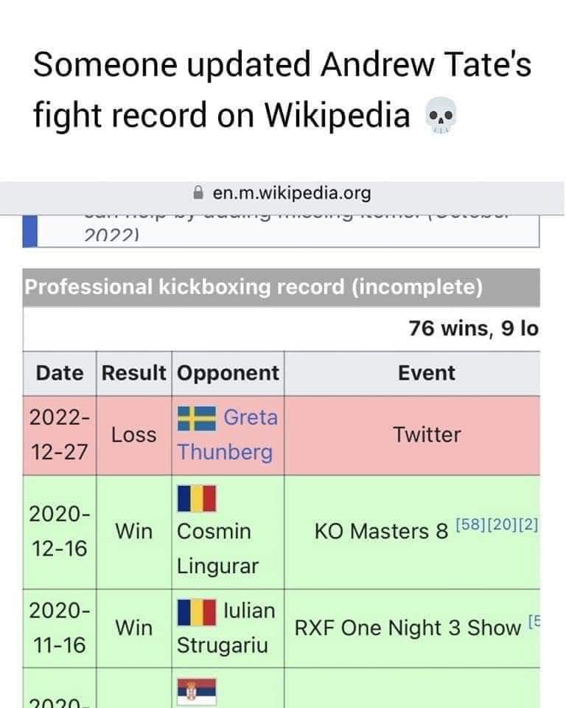Click the RXF One Night 3 Show text
This screenshot has height=708, width=566.
coord(408,628)
